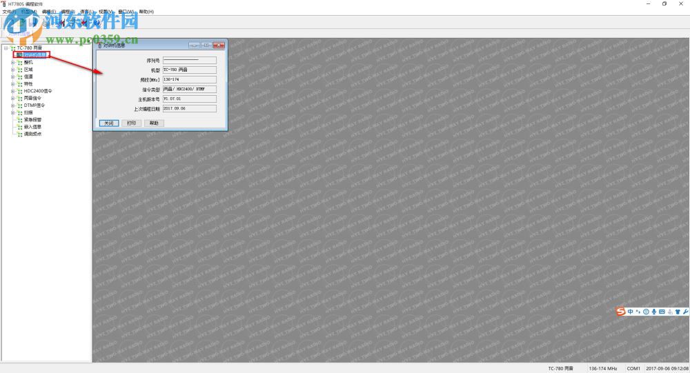The image size is (690, 373).
Task: Open the wrench settings icon in IME bar
Action: point(685,312)
